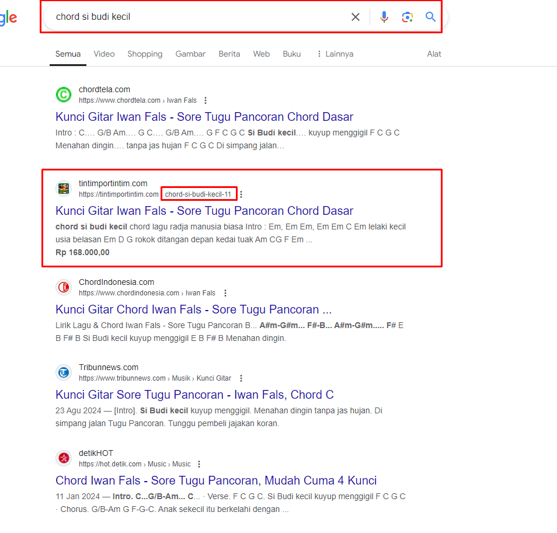This screenshot has width=557, height=533.
Task: Switch to the Web tab
Action: coord(262,54)
